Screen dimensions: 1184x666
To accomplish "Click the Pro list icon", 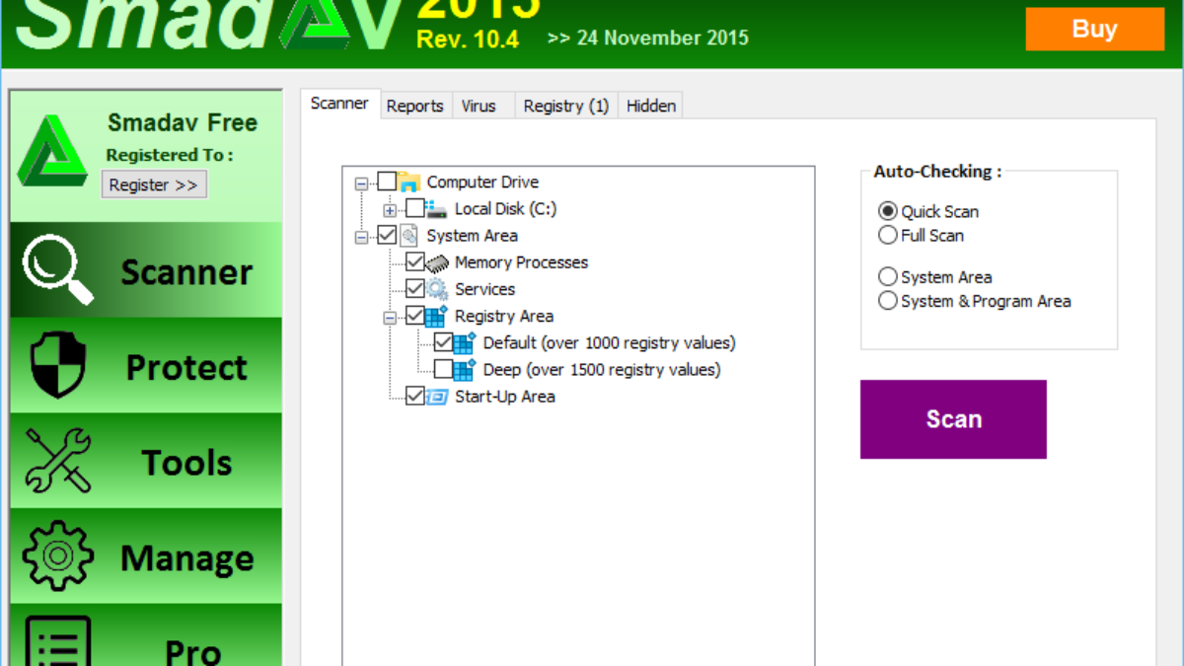I will click(x=58, y=641).
